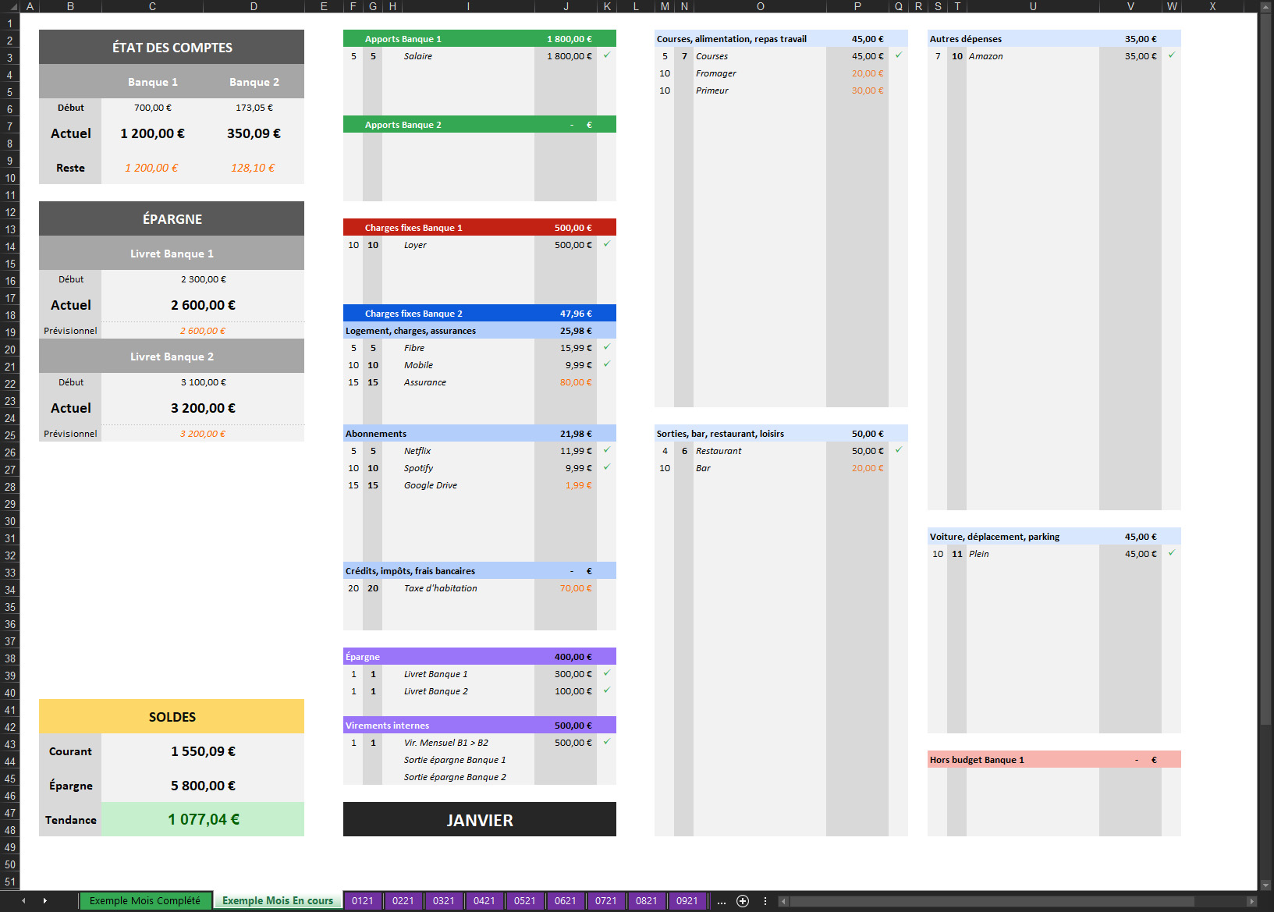Toggle the checkmark on the Spotify row
The width and height of the screenshot is (1274, 912).
coord(607,467)
